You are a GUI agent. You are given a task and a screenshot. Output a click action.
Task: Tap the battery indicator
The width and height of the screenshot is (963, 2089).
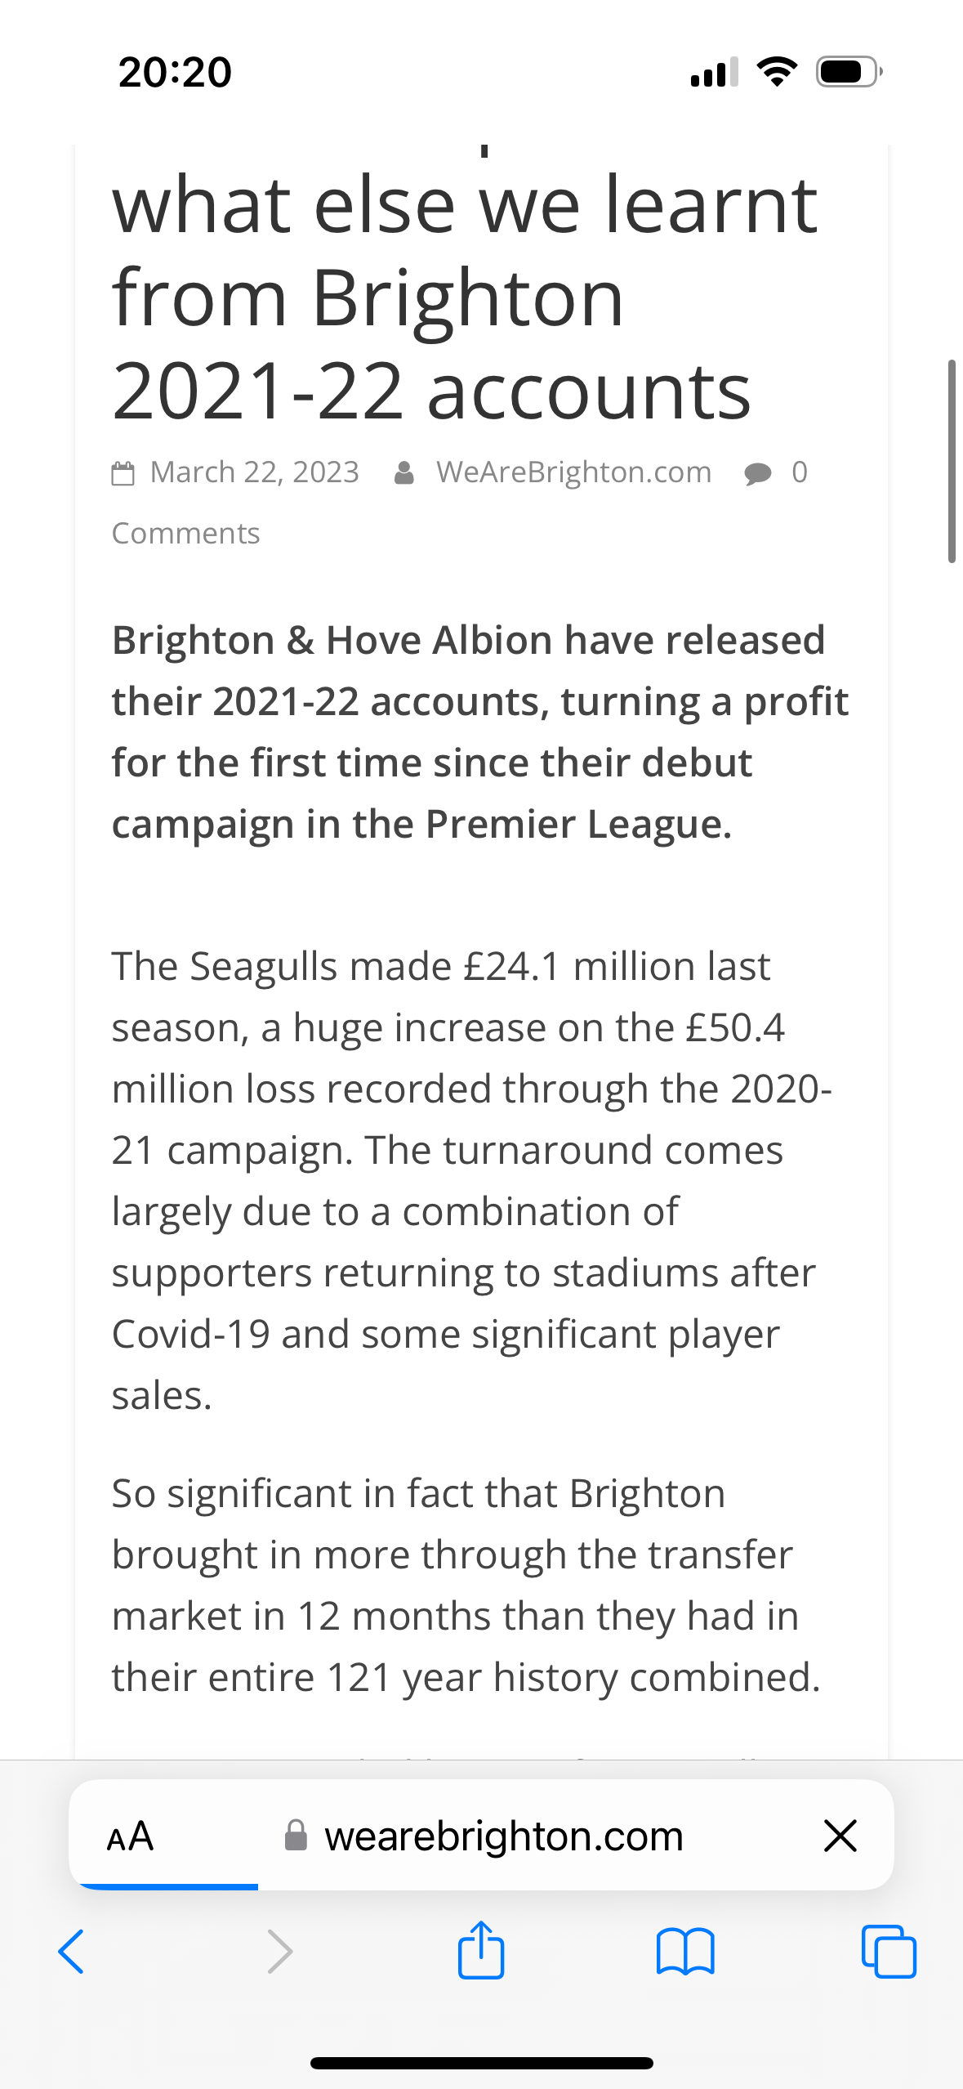[845, 72]
